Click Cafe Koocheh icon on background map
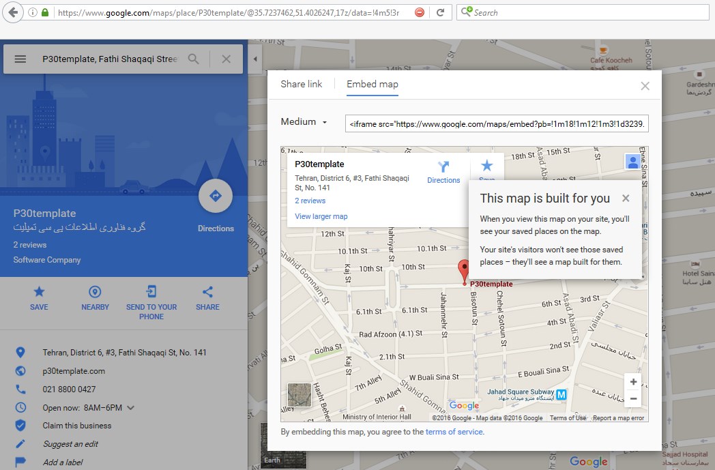The height and width of the screenshot is (470, 715). [x=603, y=50]
